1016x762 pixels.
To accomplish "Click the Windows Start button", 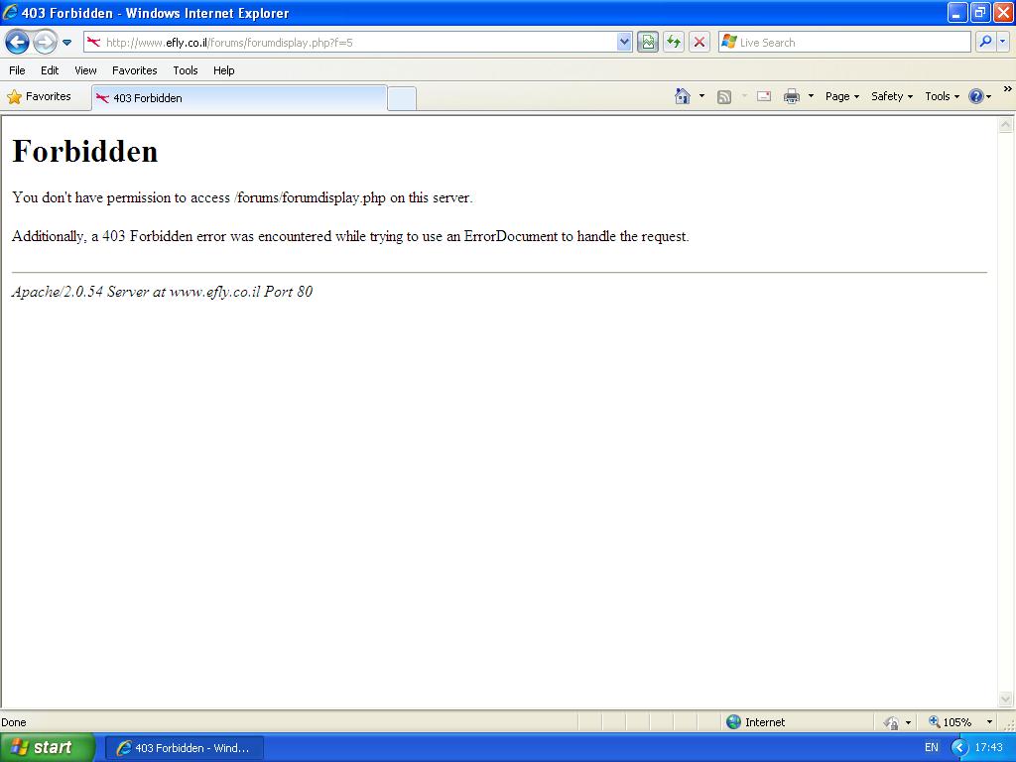I will click(47, 748).
